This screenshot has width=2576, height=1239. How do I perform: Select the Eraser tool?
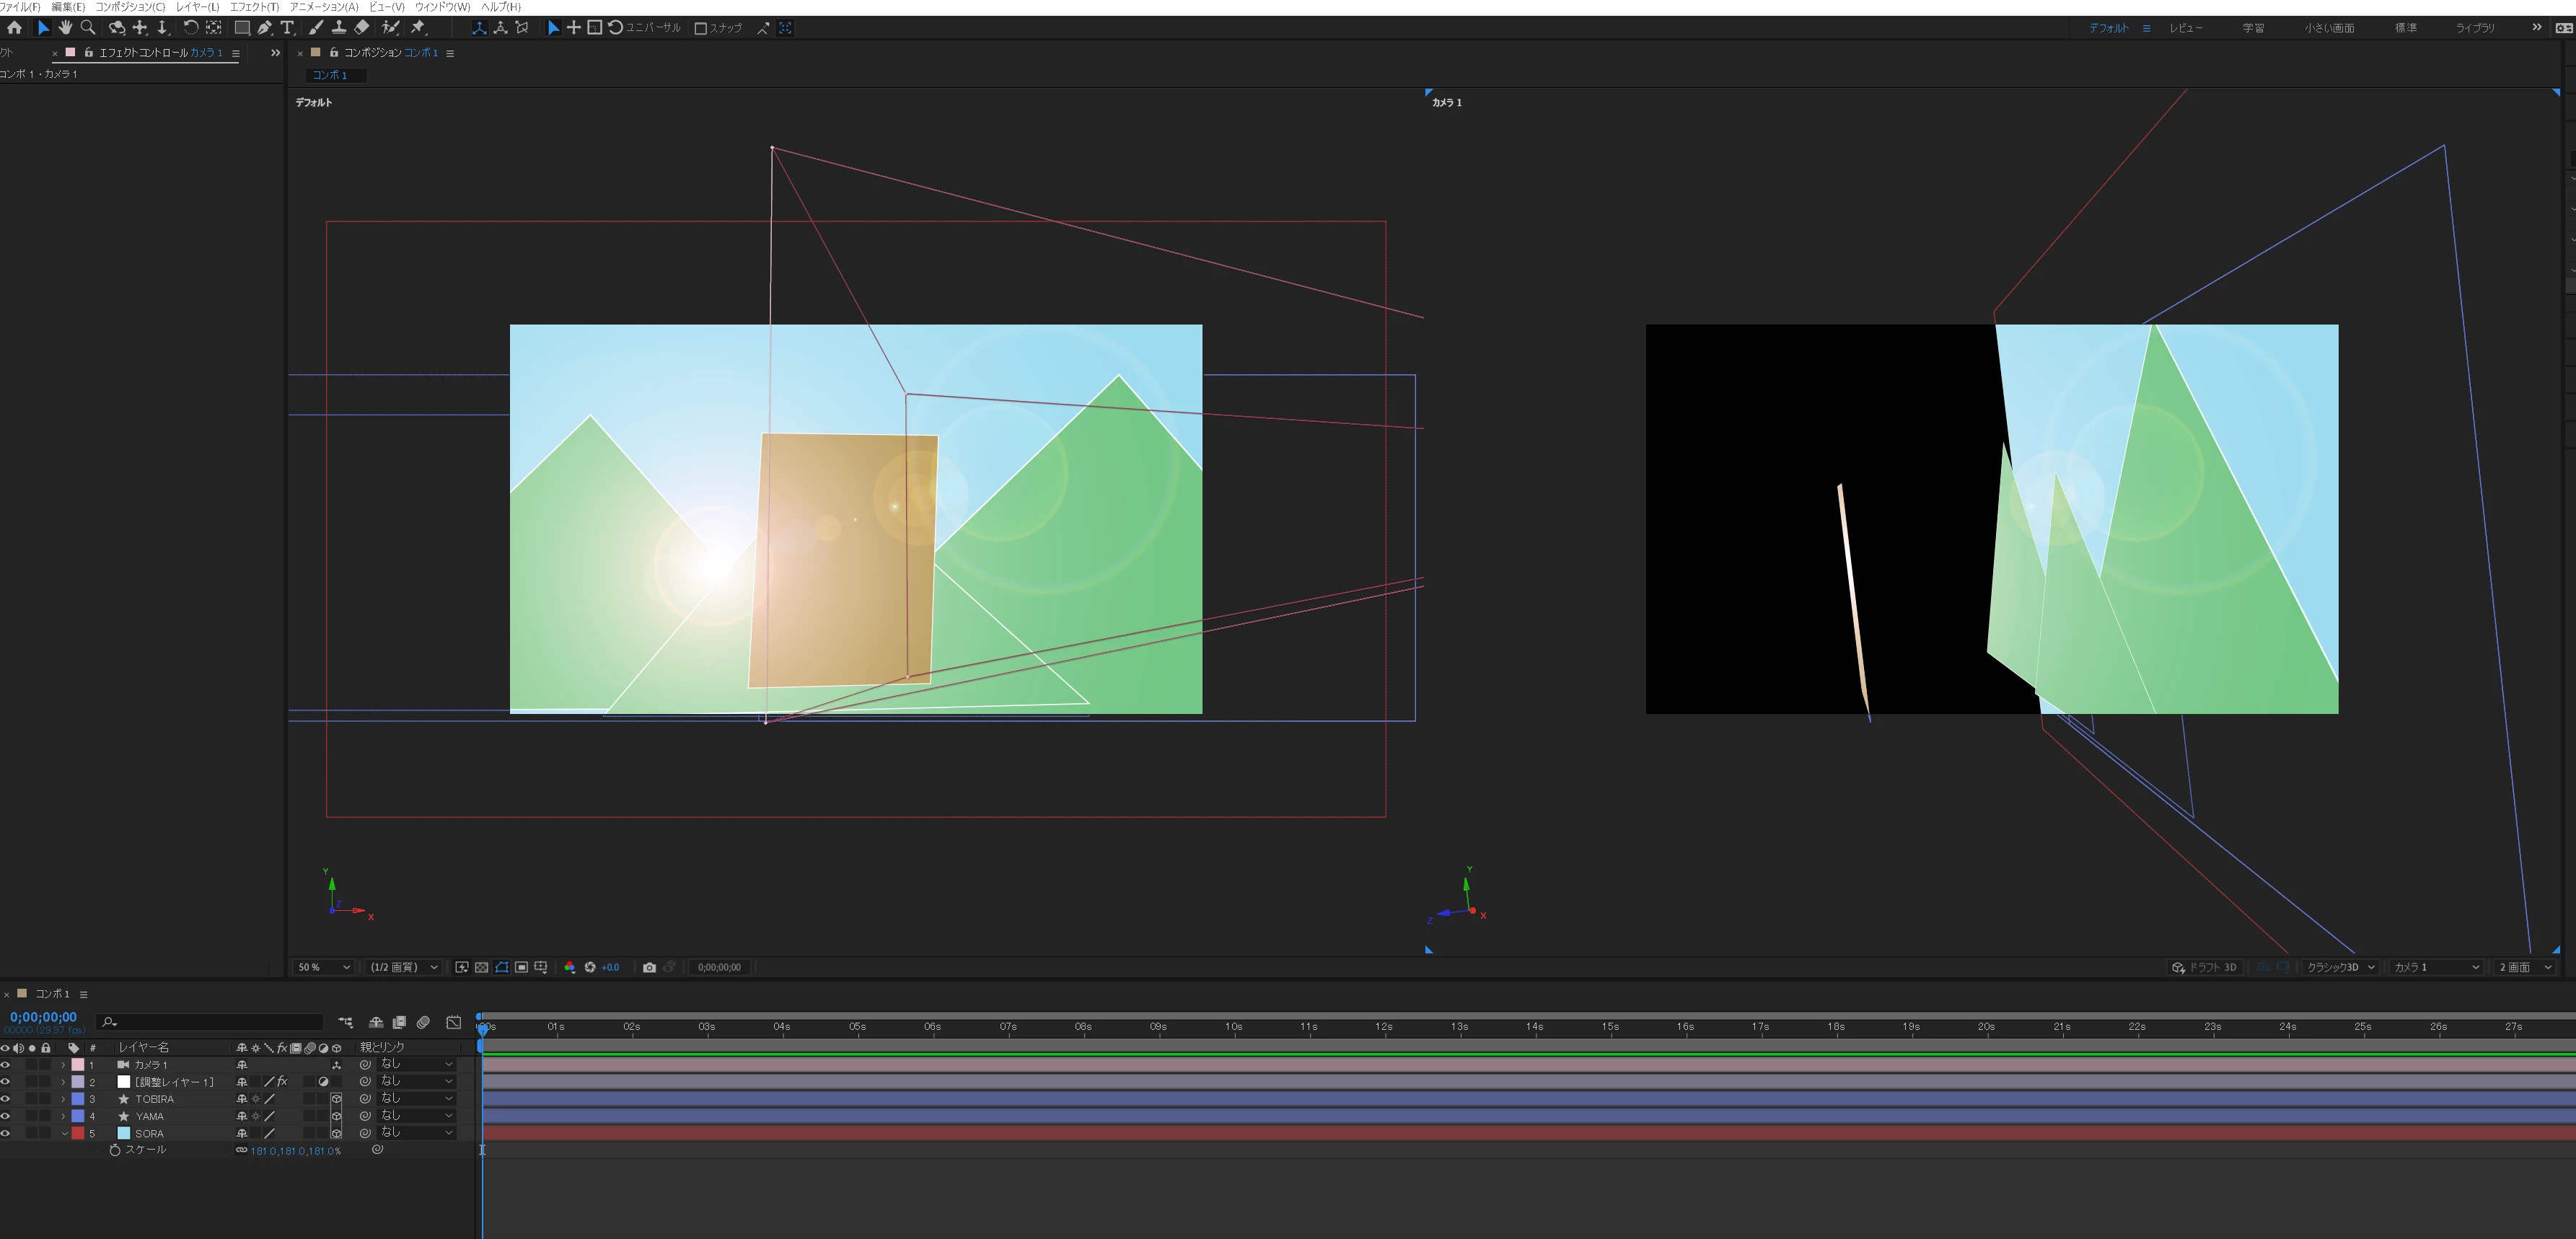coord(362,28)
